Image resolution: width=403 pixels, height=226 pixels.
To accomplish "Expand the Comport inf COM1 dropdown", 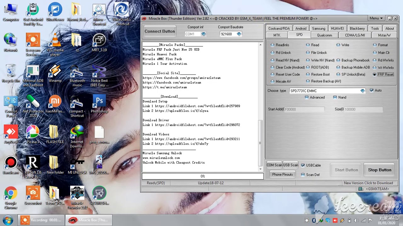I will pos(203,34).
